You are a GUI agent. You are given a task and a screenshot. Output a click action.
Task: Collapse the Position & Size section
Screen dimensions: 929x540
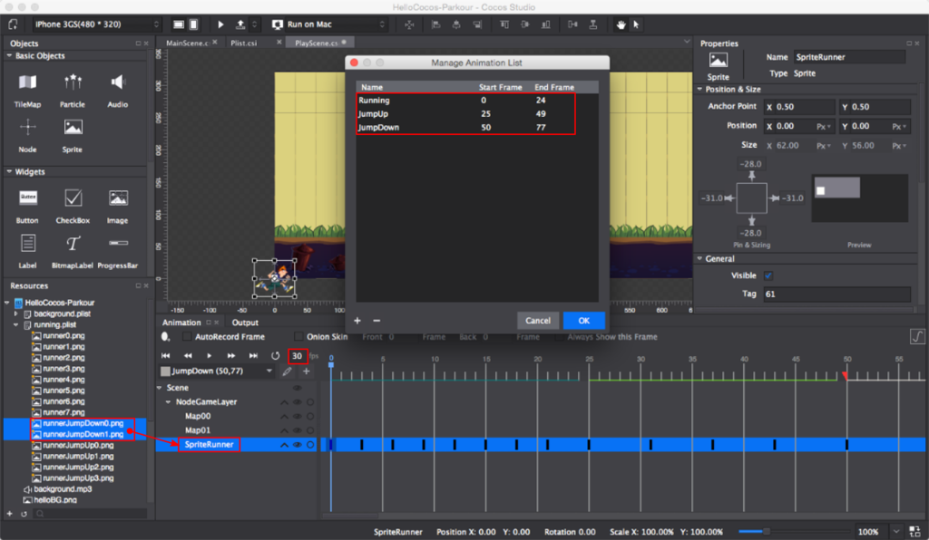(x=699, y=90)
